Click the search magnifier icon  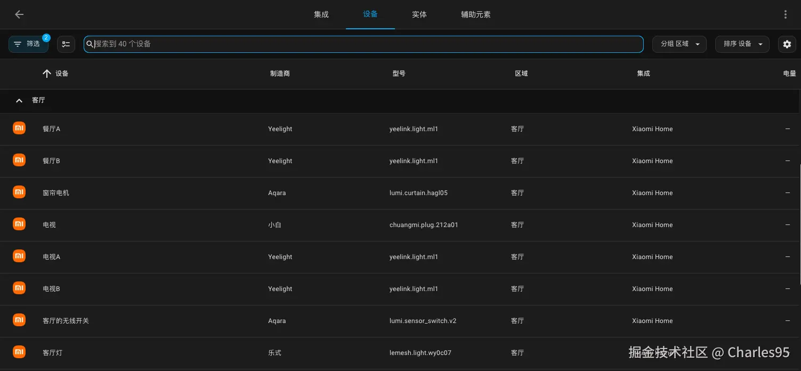pyautogui.click(x=90, y=44)
